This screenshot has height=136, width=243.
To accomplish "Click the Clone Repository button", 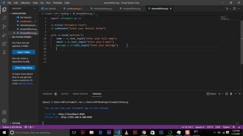I will coord(24,68).
